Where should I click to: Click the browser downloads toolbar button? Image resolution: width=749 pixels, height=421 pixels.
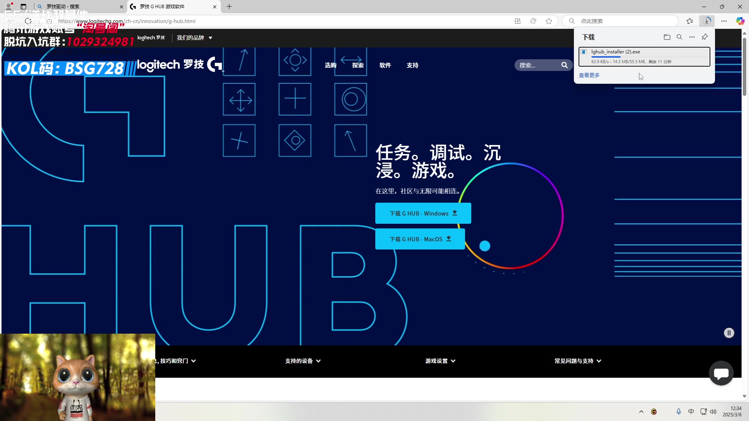click(x=707, y=21)
